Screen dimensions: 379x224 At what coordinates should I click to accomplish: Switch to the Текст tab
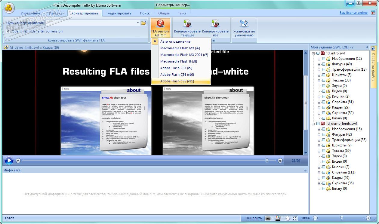point(182,13)
